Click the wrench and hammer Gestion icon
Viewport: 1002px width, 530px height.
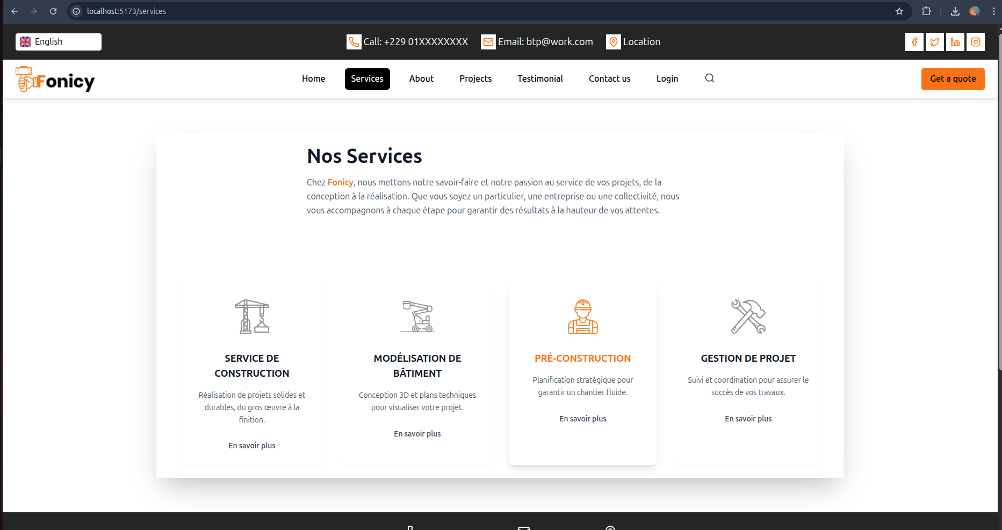(x=748, y=317)
